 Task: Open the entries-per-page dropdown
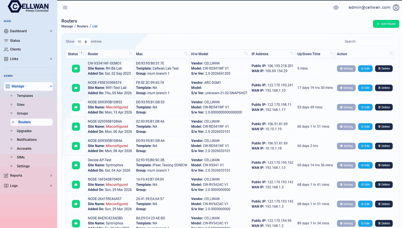pyautogui.click(x=82, y=42)
